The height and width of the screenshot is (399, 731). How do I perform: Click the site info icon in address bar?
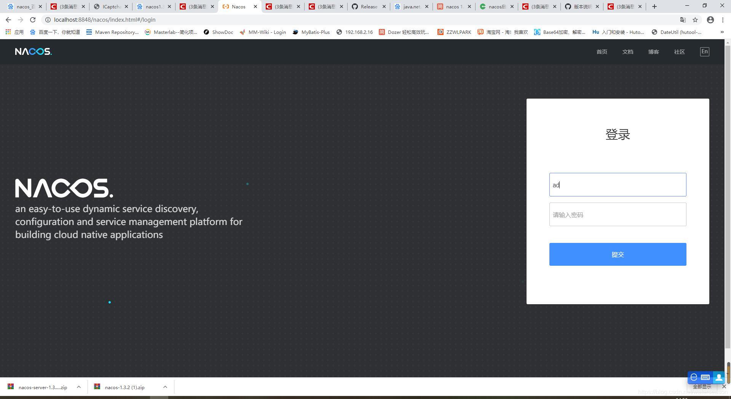click(x=48, y=20)
